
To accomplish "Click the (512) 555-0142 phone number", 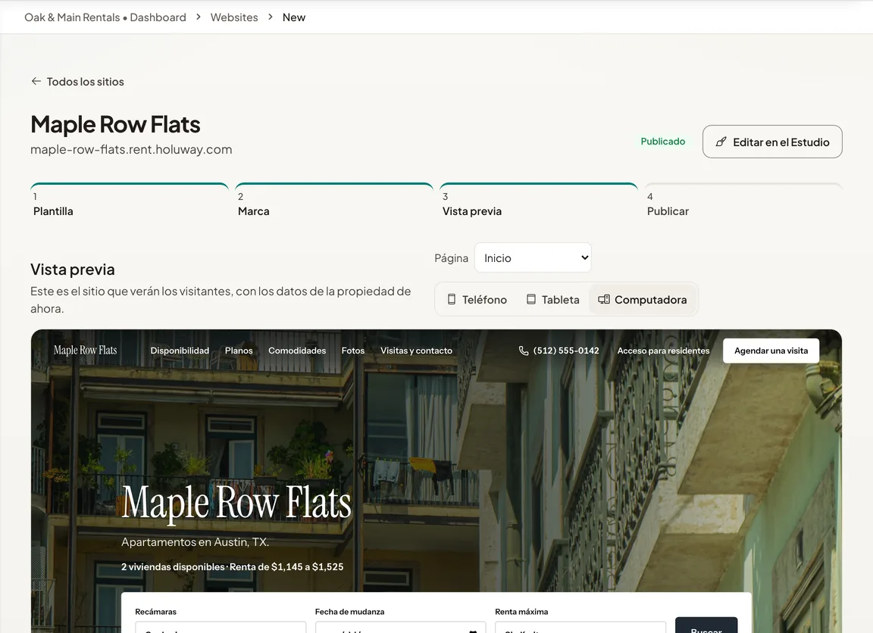I will pos(565,351).
